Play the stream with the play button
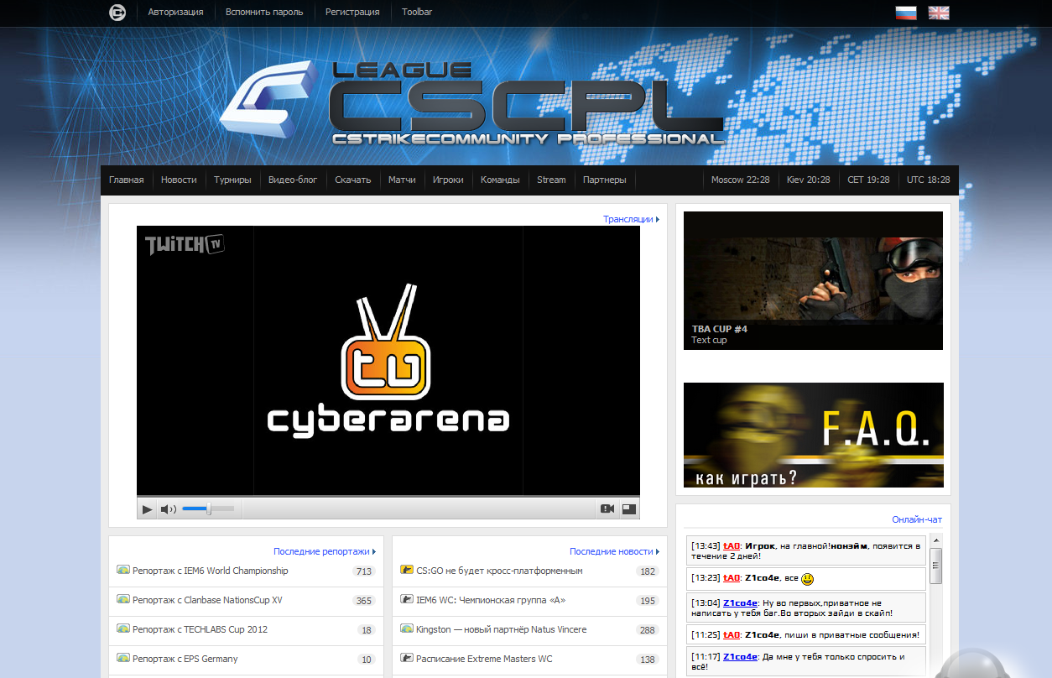Screen dimensions: 1052x678 click(148, 508)
